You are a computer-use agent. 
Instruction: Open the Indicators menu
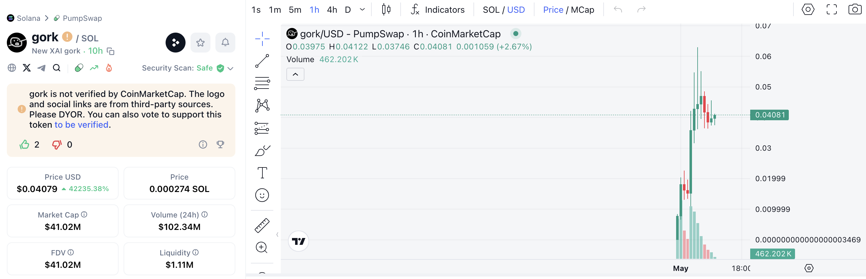[437, 9]
